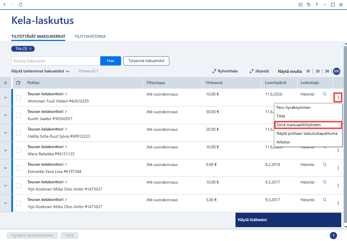
Task: Show 20 rows per page
Action: pyautogui.click(x=318, y=71)
